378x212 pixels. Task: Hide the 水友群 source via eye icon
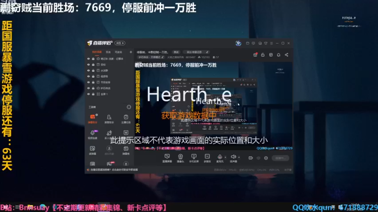88,70
